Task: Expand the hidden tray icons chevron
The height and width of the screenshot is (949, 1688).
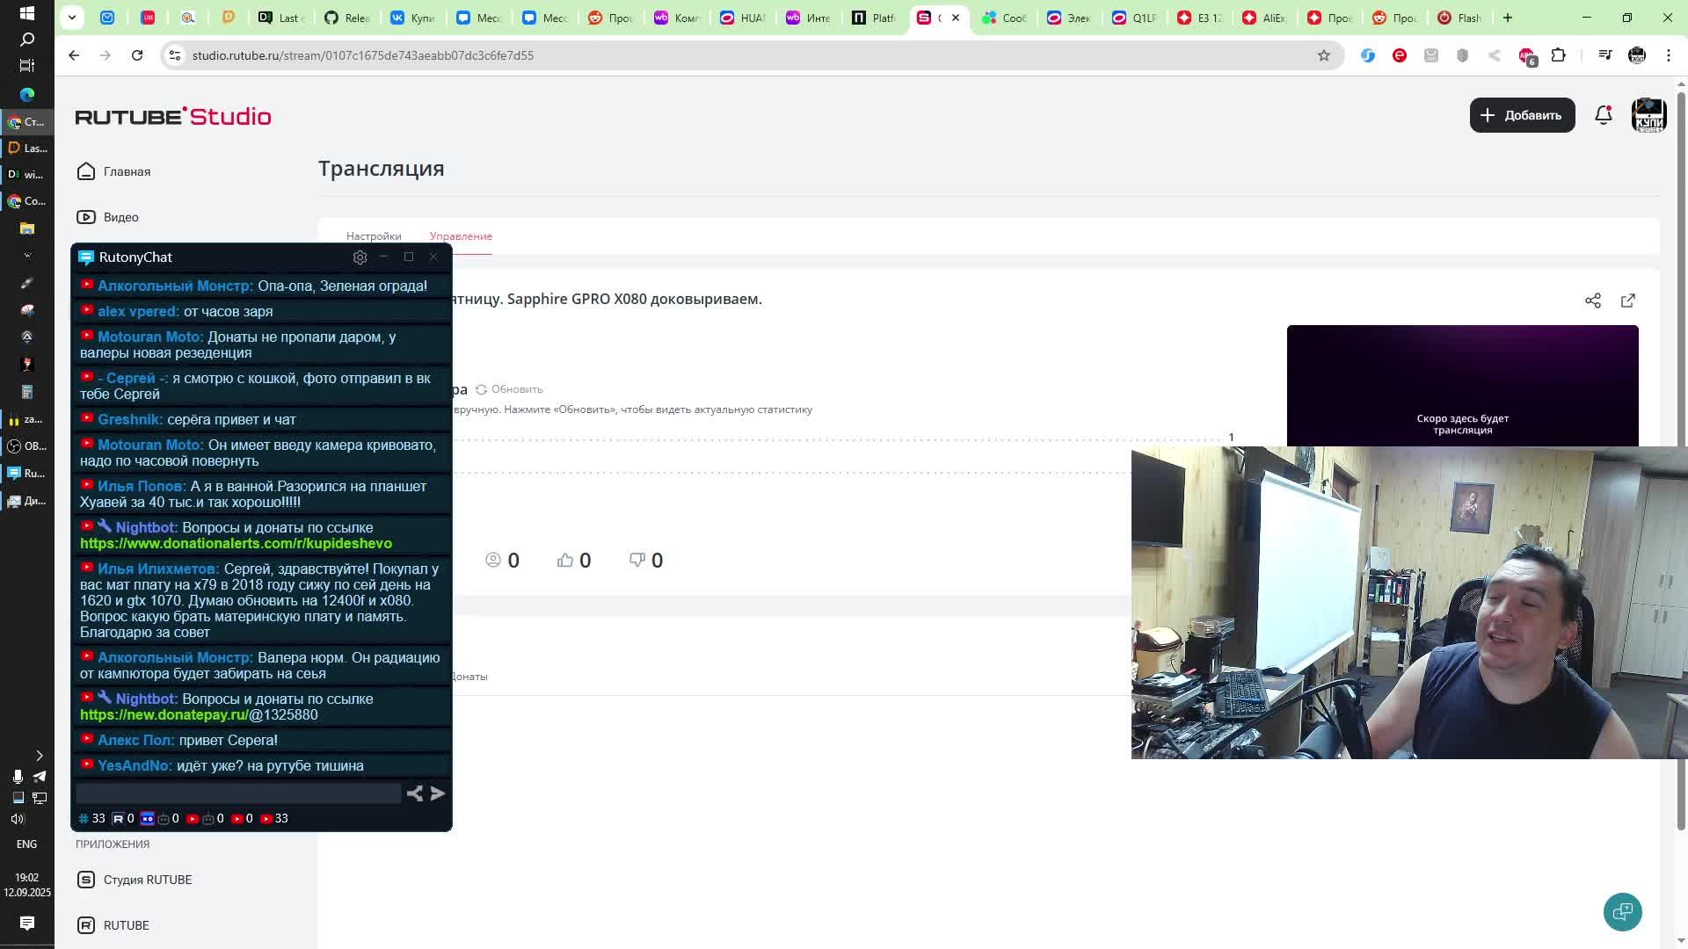Action: point(39,756)
